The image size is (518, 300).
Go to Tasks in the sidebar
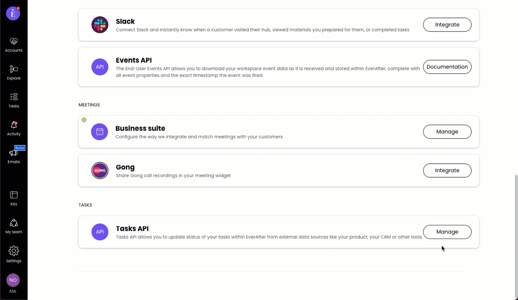click(x=14, y=97)
